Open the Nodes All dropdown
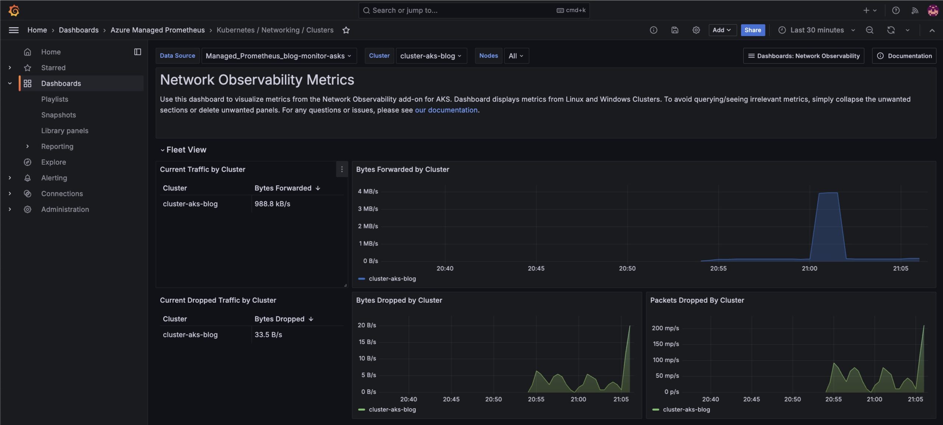Viewport: 943px width, 425px height. click(516, 56)
